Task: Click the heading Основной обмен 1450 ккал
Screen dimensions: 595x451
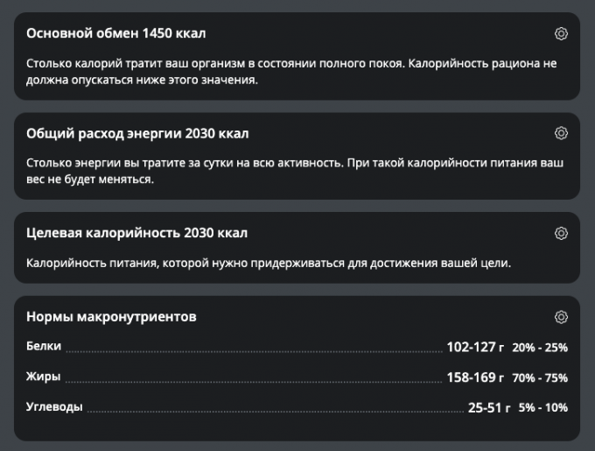Action: pyautogui.click(x=116, y=34)
